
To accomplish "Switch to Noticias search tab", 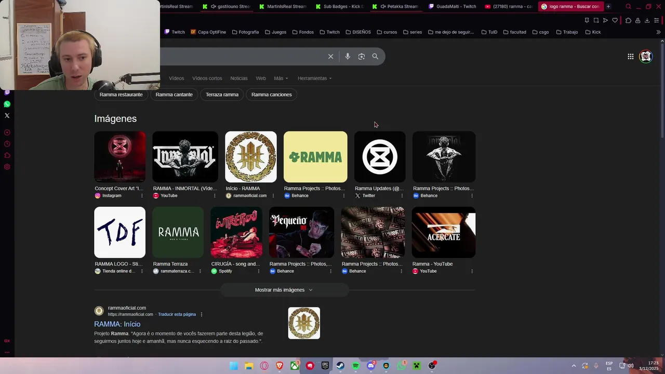I will point(239,78).
